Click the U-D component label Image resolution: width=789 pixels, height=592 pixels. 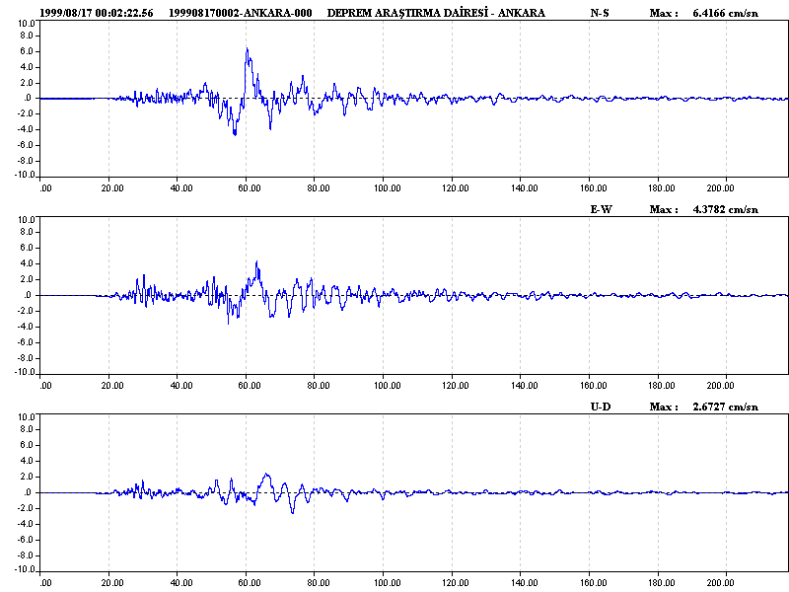tap(600, 407)
